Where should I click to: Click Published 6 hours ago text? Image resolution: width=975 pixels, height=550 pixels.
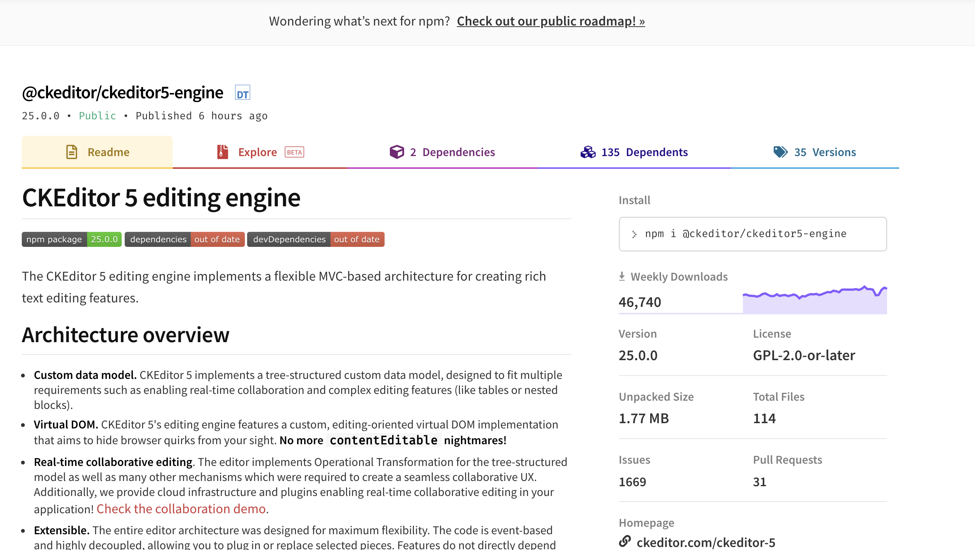point(201,116)
